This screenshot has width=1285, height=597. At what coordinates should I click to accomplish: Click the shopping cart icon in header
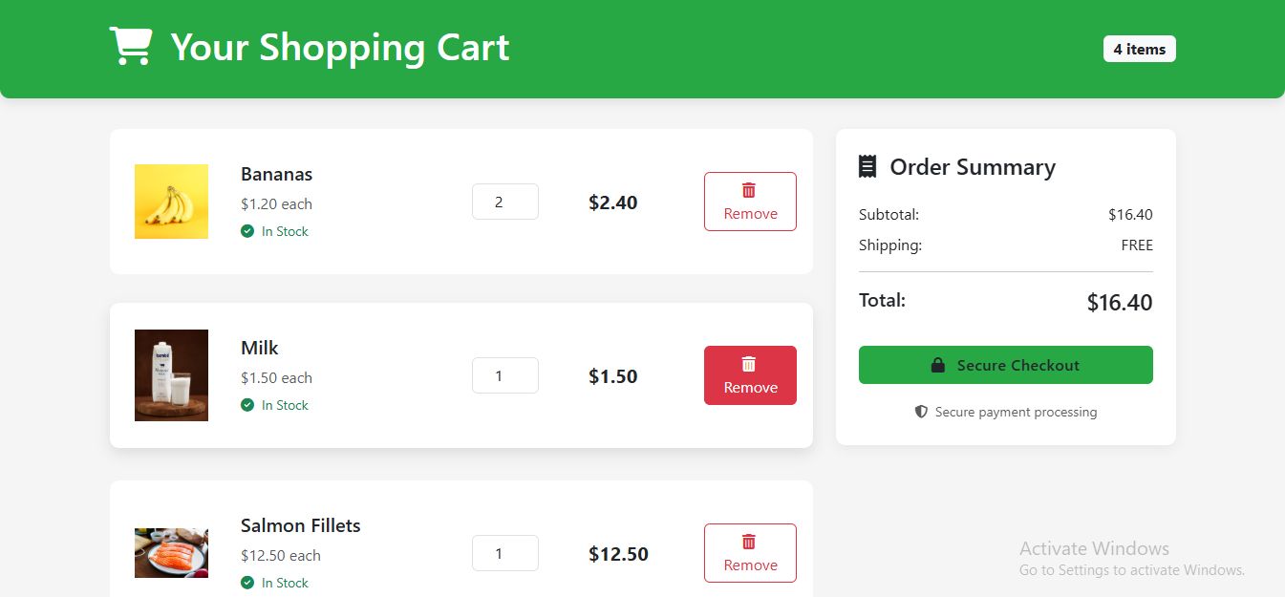coord(130,46)
